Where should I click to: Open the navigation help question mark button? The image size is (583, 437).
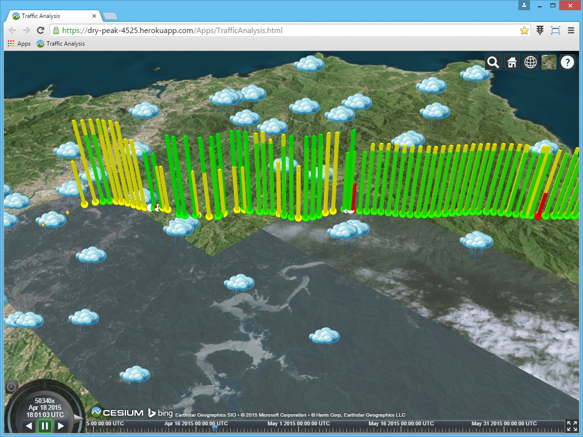[568, 62]
